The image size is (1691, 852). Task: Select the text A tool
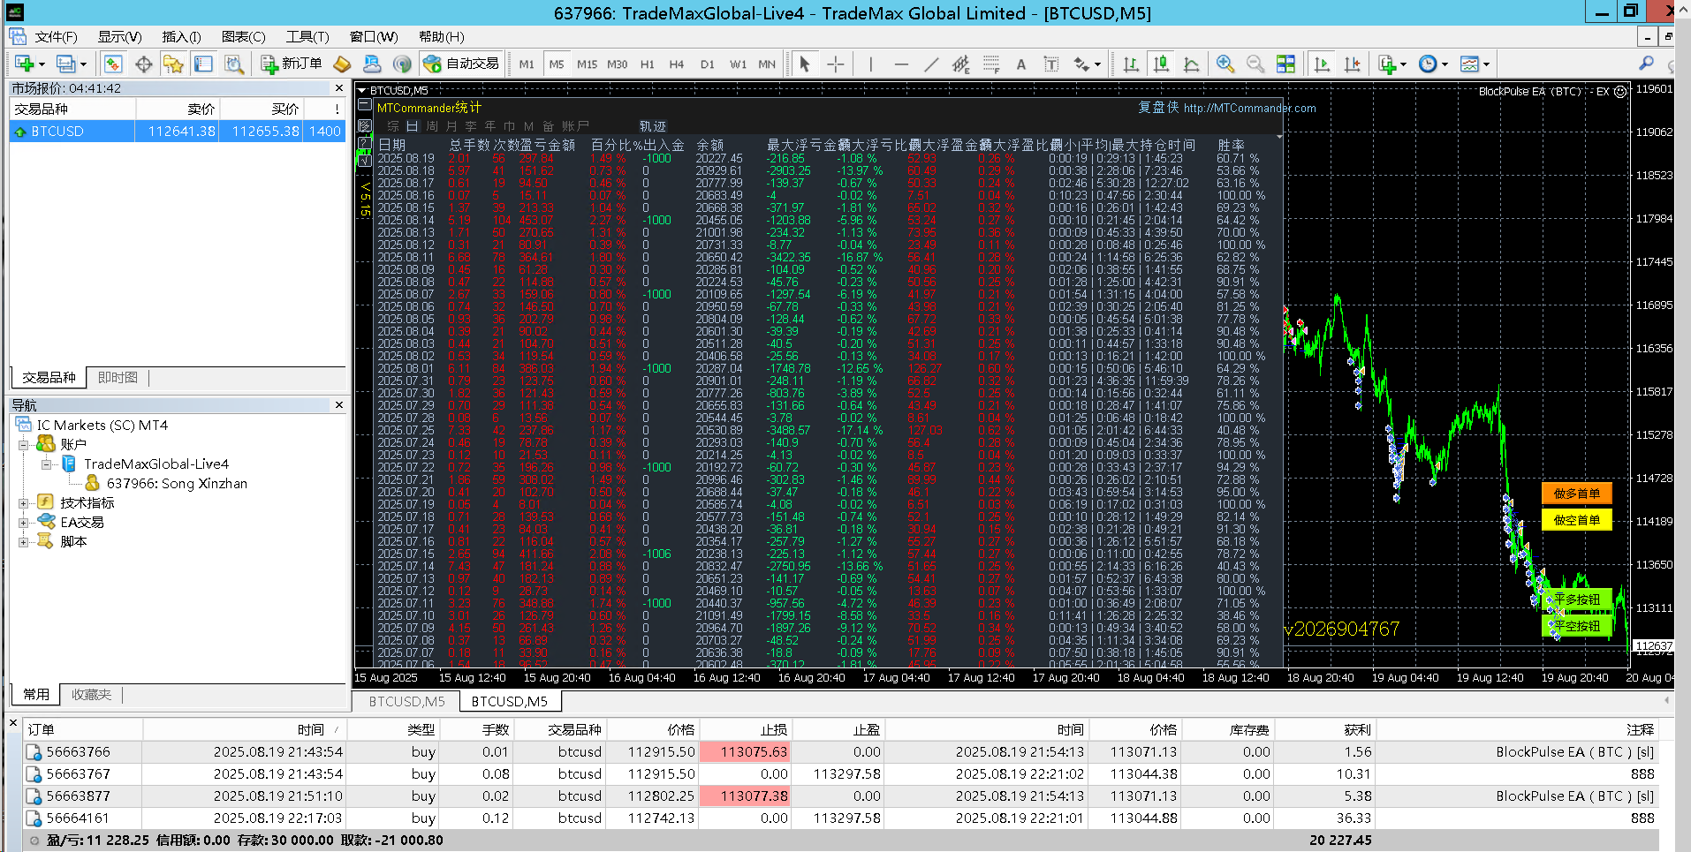pyautogui.click(x=1021, y=64)
